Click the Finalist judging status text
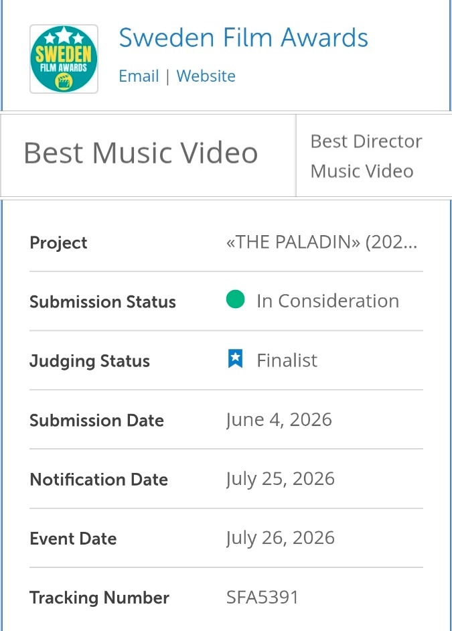The height and width of the screenshot is (631, 452). [x=287, y=360]
